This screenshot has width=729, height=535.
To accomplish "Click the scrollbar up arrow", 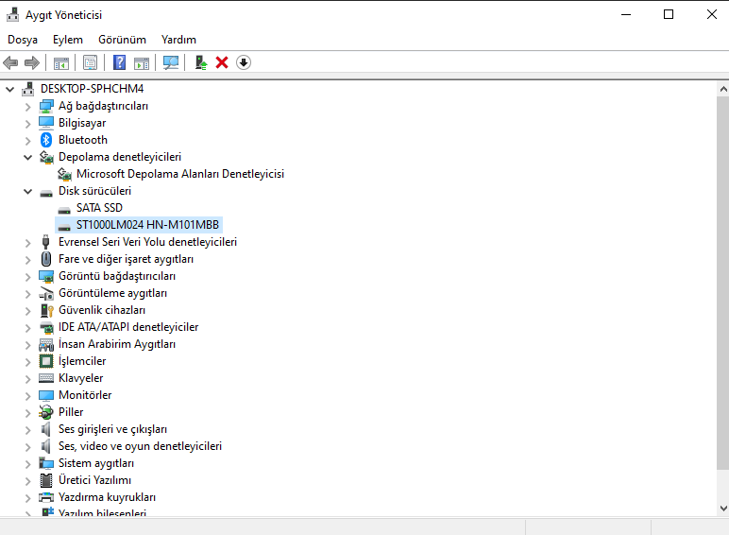I will point(723,89).
